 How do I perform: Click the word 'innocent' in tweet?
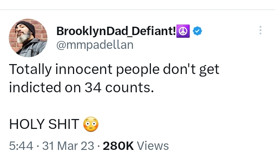click(x=84, y=69)
